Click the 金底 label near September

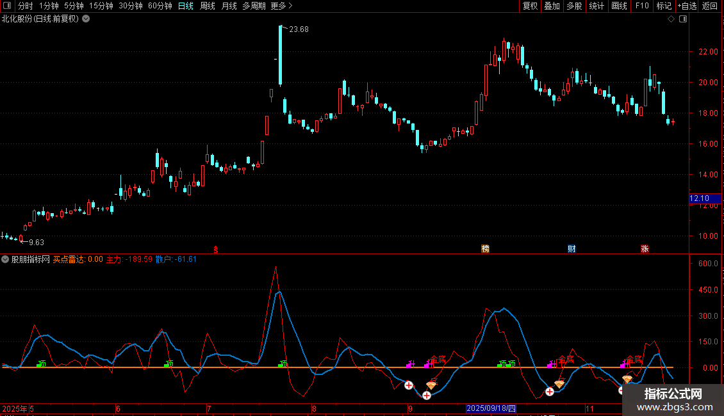click(x=437, y=359)
